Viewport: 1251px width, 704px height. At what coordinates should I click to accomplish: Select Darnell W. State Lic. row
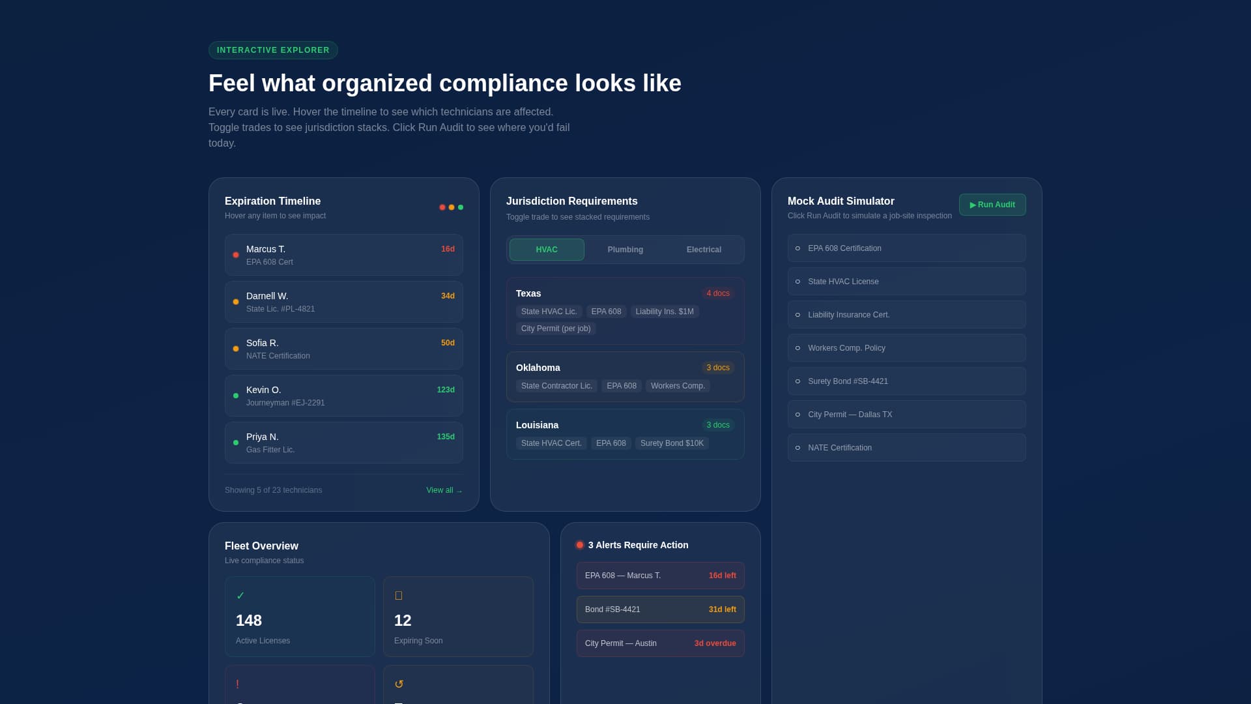[344, 302]
